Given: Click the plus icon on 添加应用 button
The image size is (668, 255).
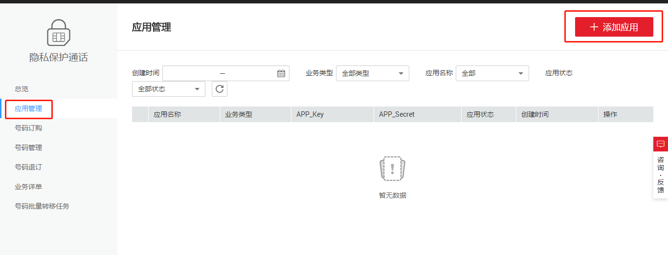Looking at the screenshot, I should [594, 27].
